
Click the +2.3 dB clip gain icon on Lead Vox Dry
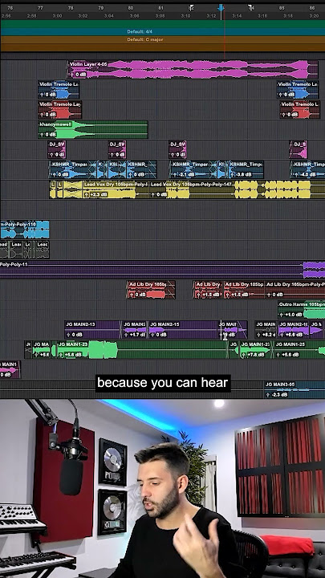pyautogui.click(x=87, y=194)
